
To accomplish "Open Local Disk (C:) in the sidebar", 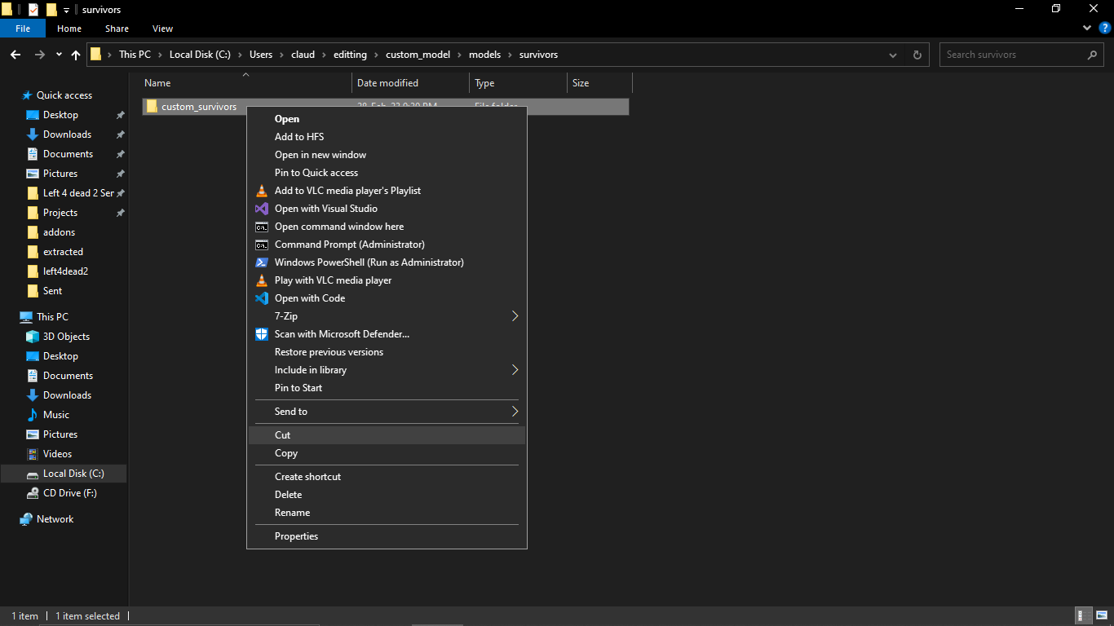I will pos(73,474).
